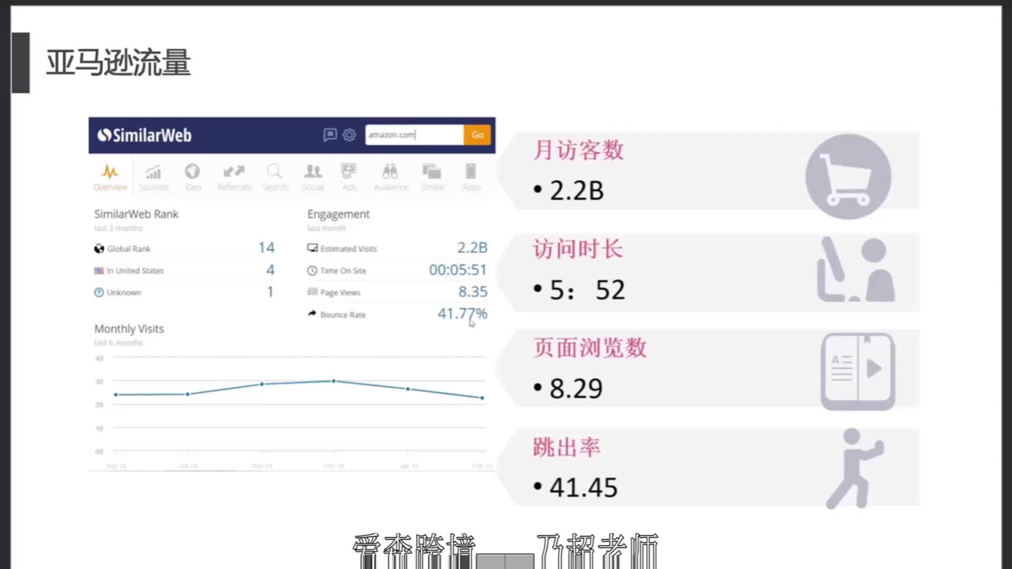Switch to the Sources tab
Image resolution: width=1012 pixels, height=569 pixels.
(x=153, y=178)
